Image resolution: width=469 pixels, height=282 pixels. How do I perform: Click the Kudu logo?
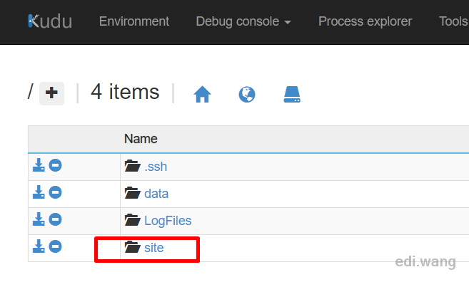click(x=50, y=21)
